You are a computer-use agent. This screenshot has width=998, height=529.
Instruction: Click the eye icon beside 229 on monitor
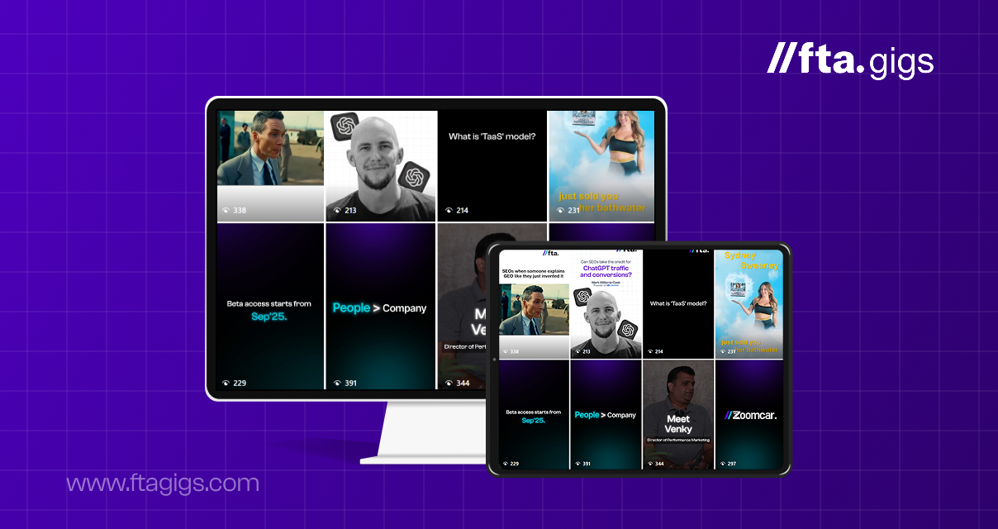(226, 384)
